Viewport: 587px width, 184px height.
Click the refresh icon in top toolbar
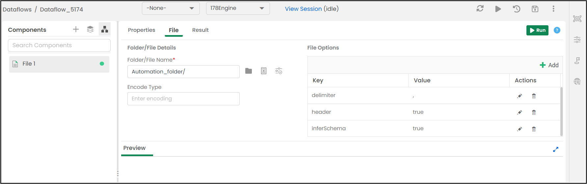[x=480, y=9]
